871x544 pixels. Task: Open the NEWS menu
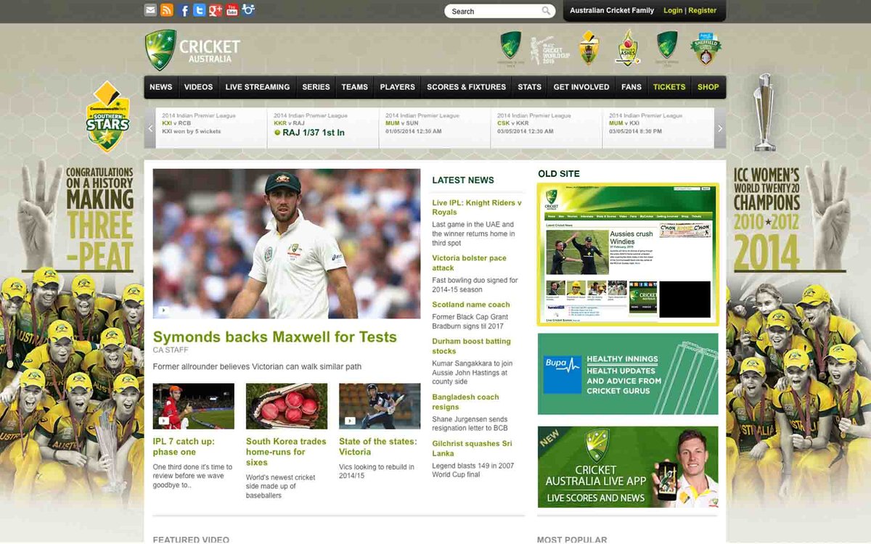coord(161,87)
